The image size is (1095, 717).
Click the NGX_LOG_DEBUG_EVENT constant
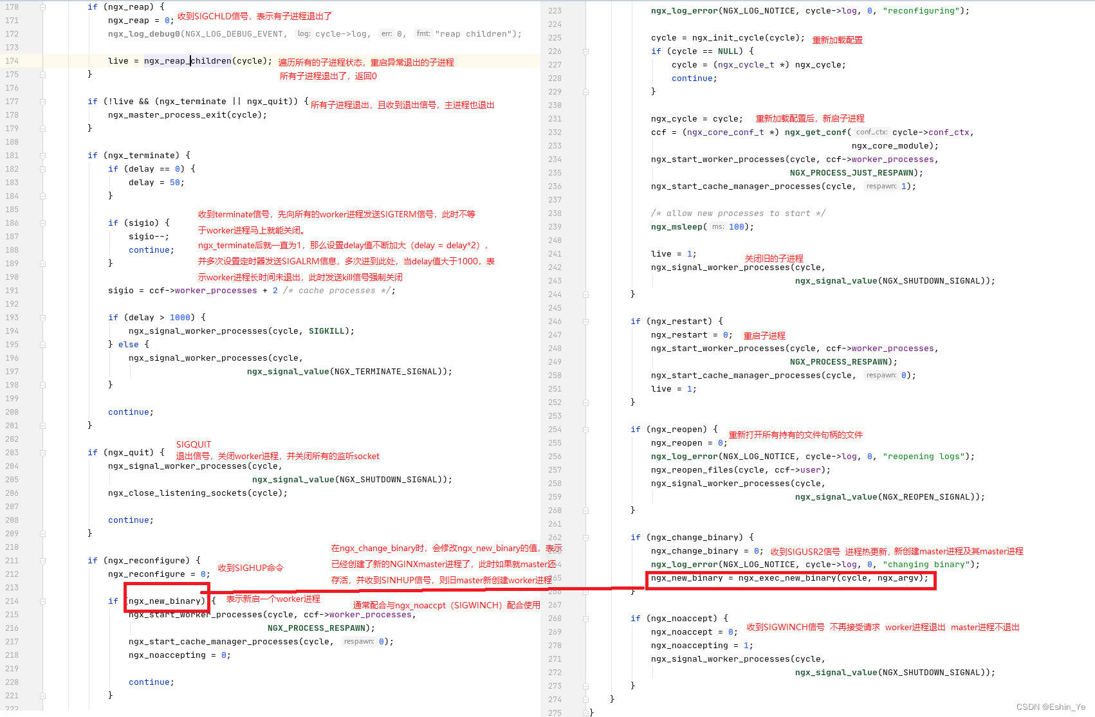tap(234, 34)
